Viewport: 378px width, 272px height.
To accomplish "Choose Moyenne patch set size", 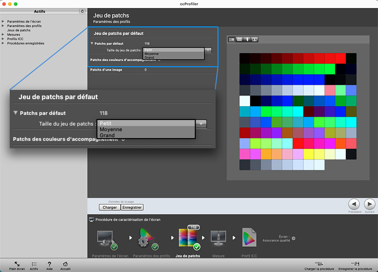I will 173,54.
